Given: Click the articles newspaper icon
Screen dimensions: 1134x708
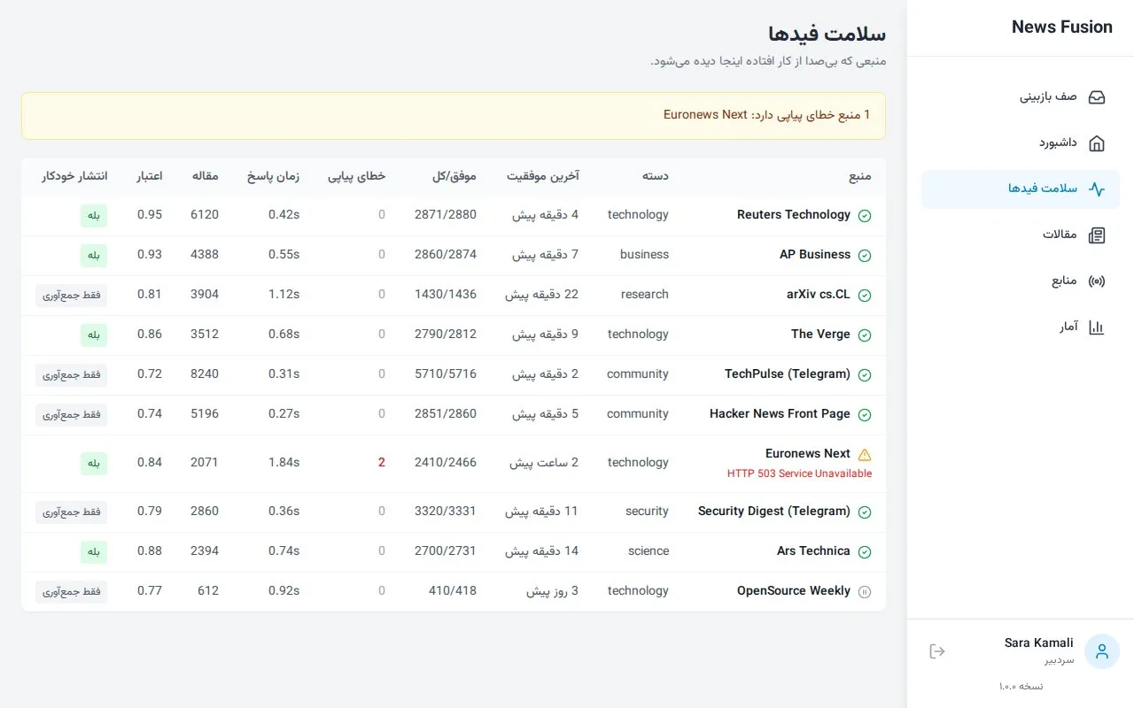Looking at the screenshot, I should pyautogui.click(x=1097, y=235).
